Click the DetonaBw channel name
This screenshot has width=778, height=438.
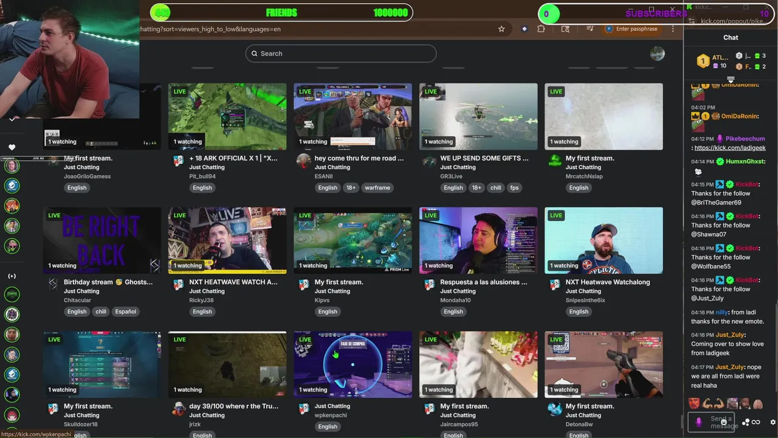coord(579,425)
